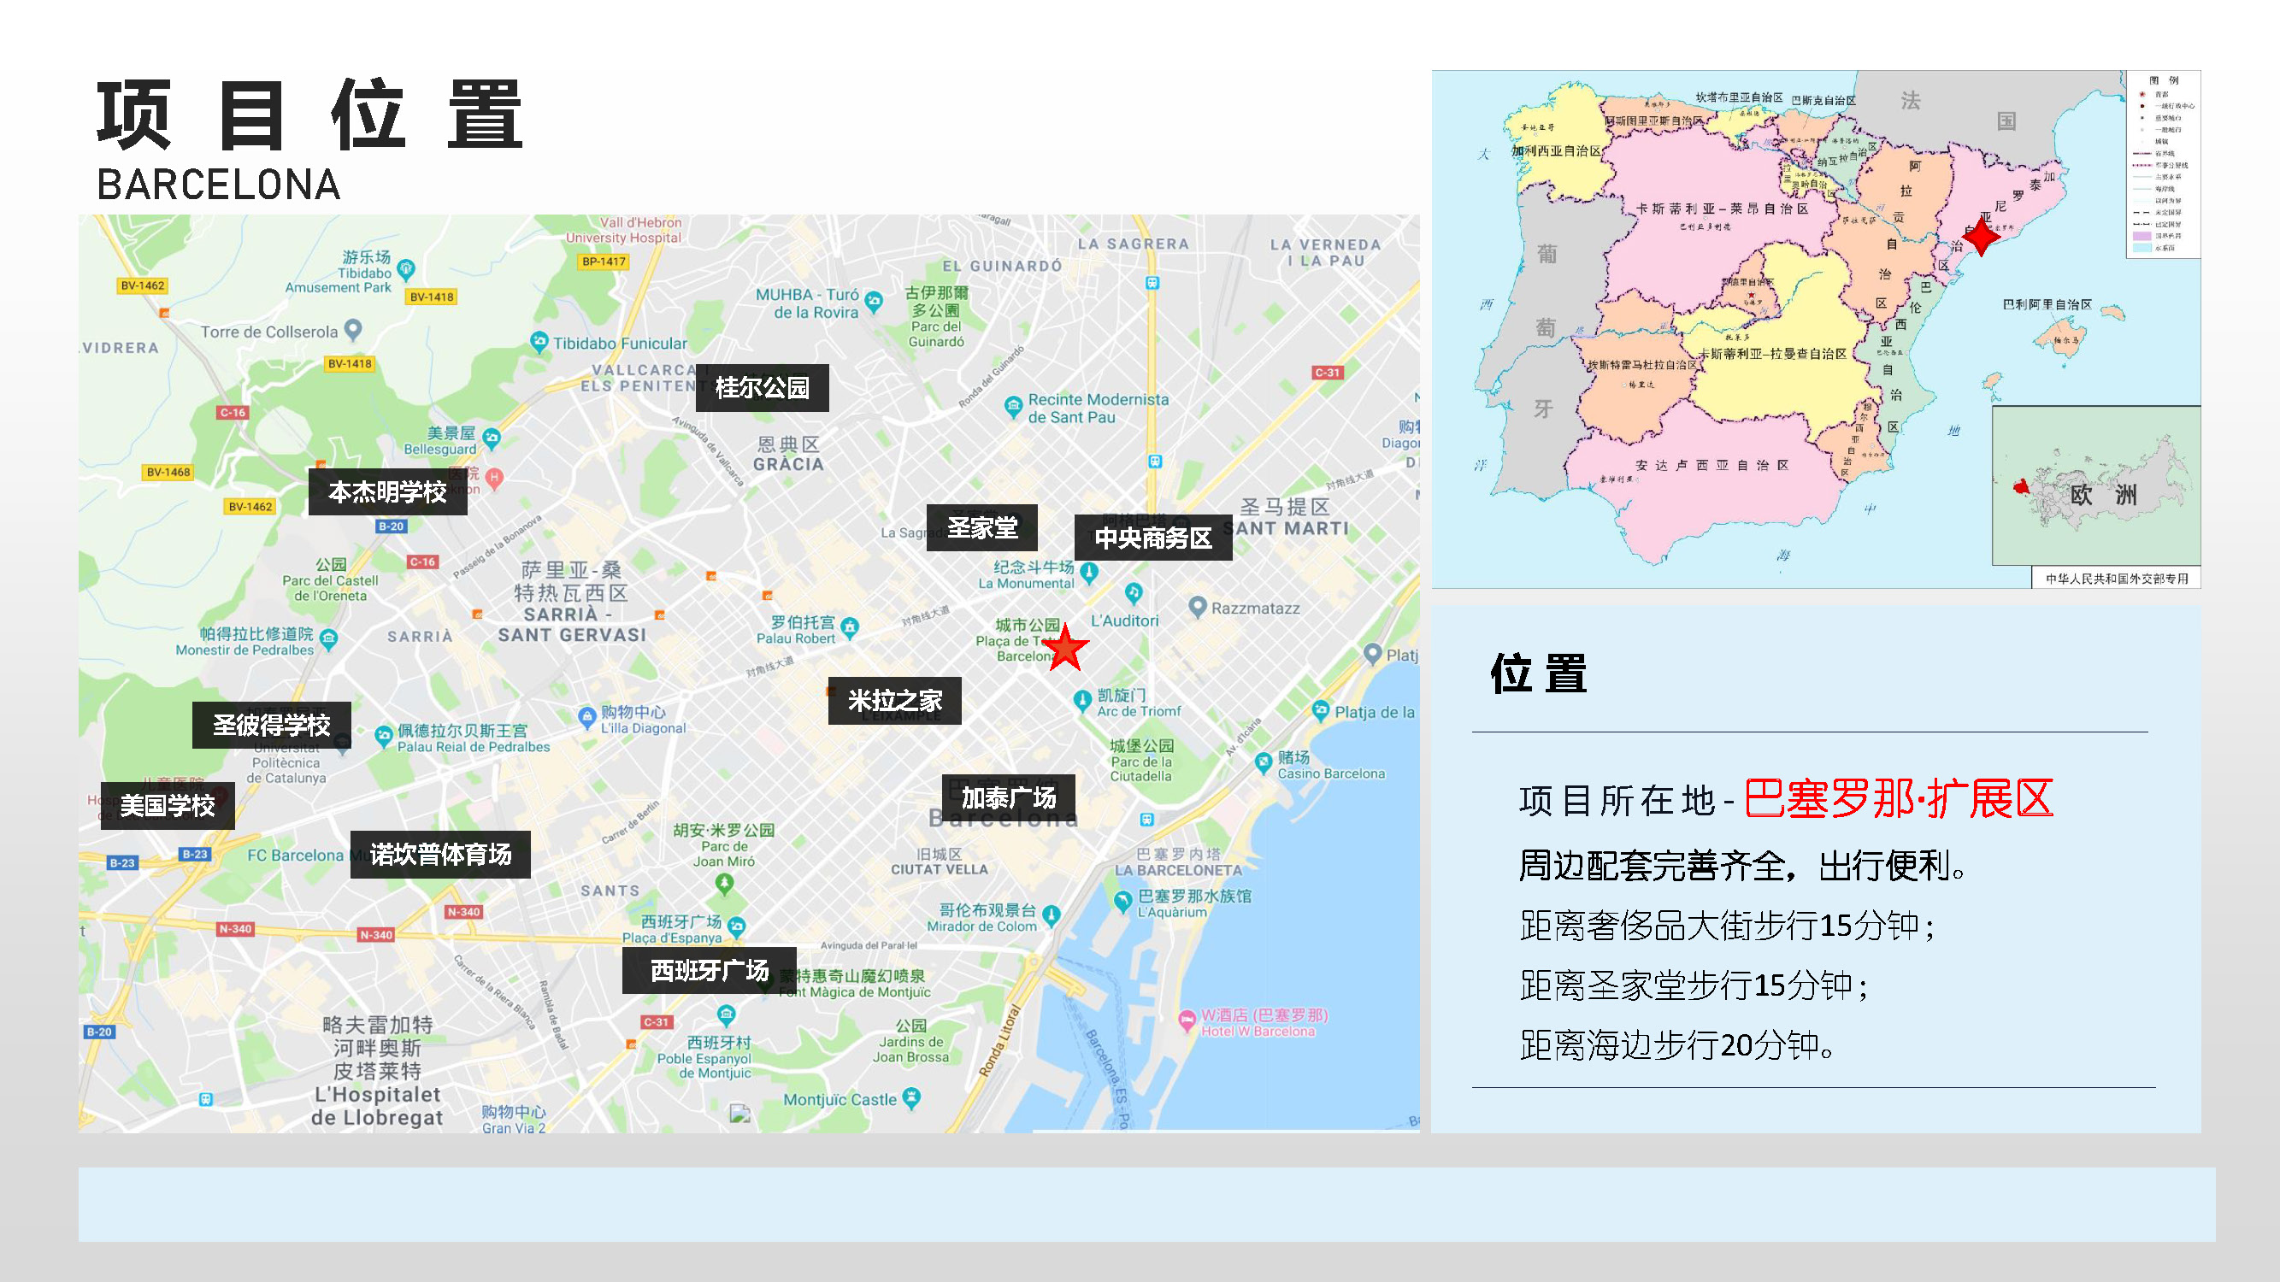
Task: Click the line 周边配套完善齐全，出行便利。
Action: pos(1744,865)
